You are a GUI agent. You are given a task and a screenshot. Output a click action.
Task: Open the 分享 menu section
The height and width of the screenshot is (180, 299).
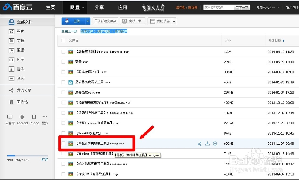tap(99, 7)
